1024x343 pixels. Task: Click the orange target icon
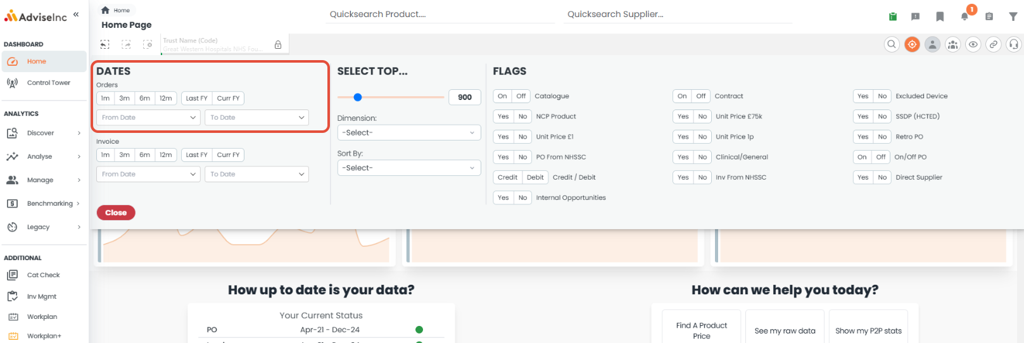click(x=912, y=44)
